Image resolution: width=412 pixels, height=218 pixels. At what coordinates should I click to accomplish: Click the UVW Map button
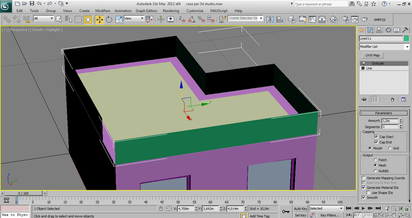(x=372, y=55)
